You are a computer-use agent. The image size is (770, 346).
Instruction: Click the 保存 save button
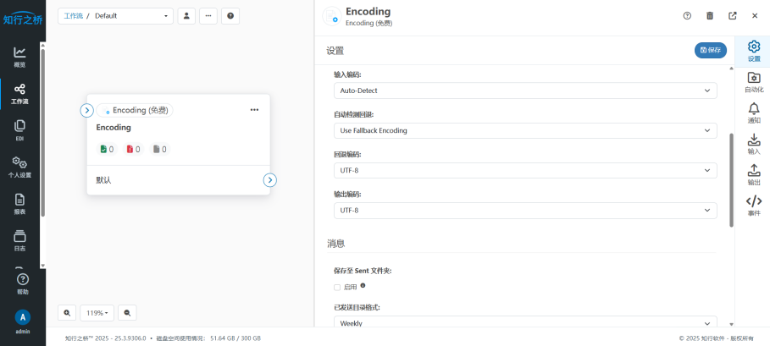point(710,50)
